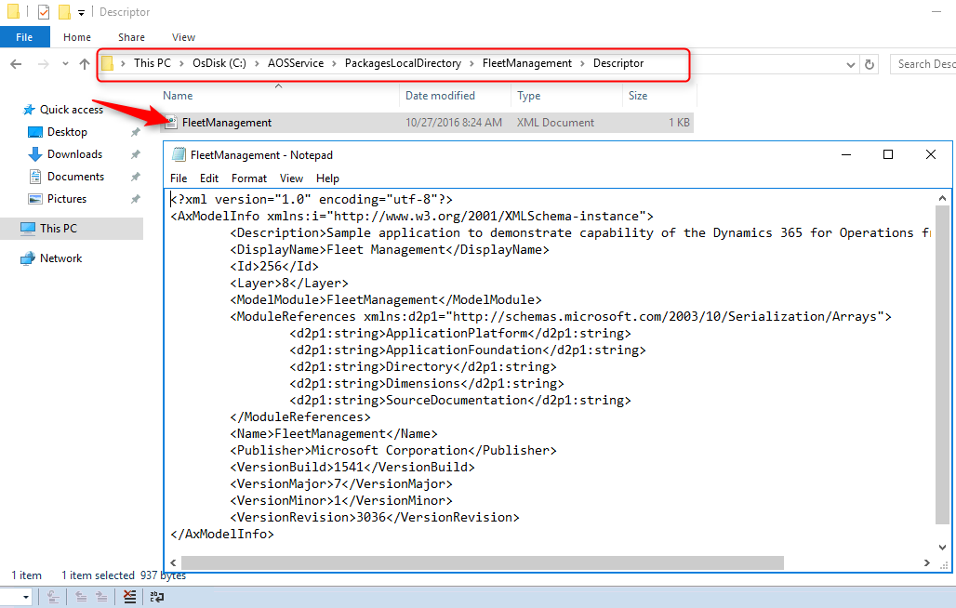Expand chevron after AOSService breadcrumb
Image resolution: width=956 pixels, height=608 pixels.
(334, 63)
